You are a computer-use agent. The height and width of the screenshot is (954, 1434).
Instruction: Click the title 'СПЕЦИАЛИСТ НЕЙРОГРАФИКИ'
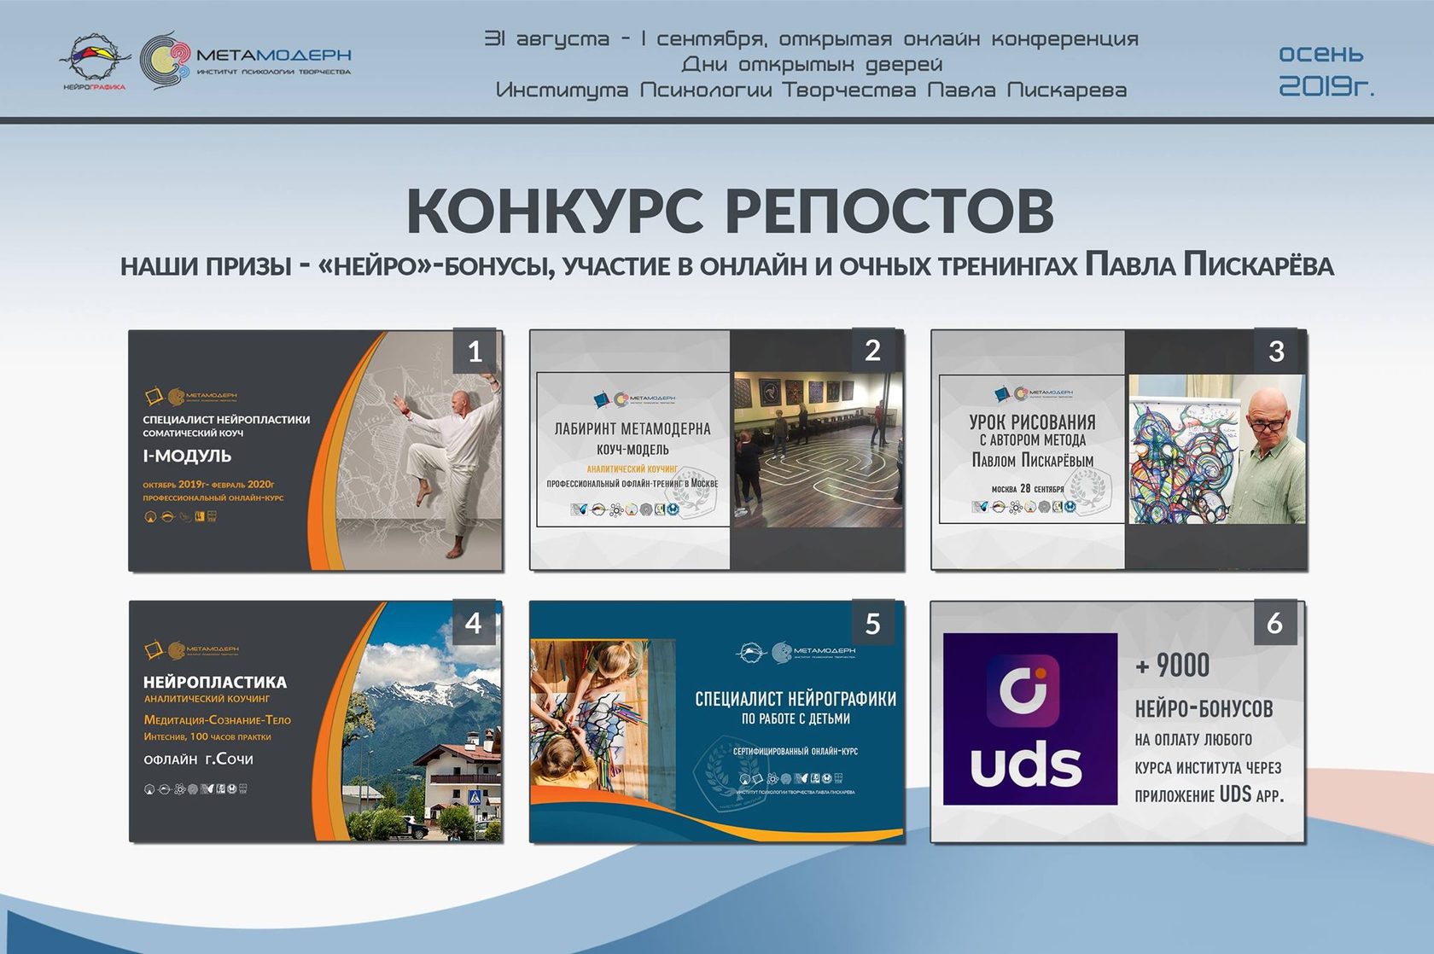pyautogui.click(x=796, y=700)
